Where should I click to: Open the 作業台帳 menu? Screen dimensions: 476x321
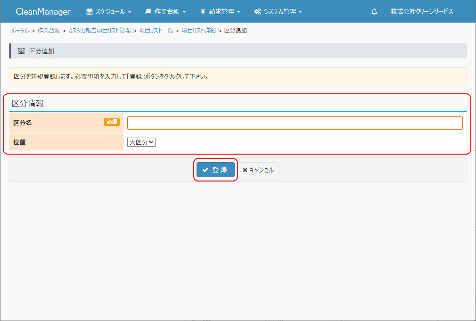point(165,11)
